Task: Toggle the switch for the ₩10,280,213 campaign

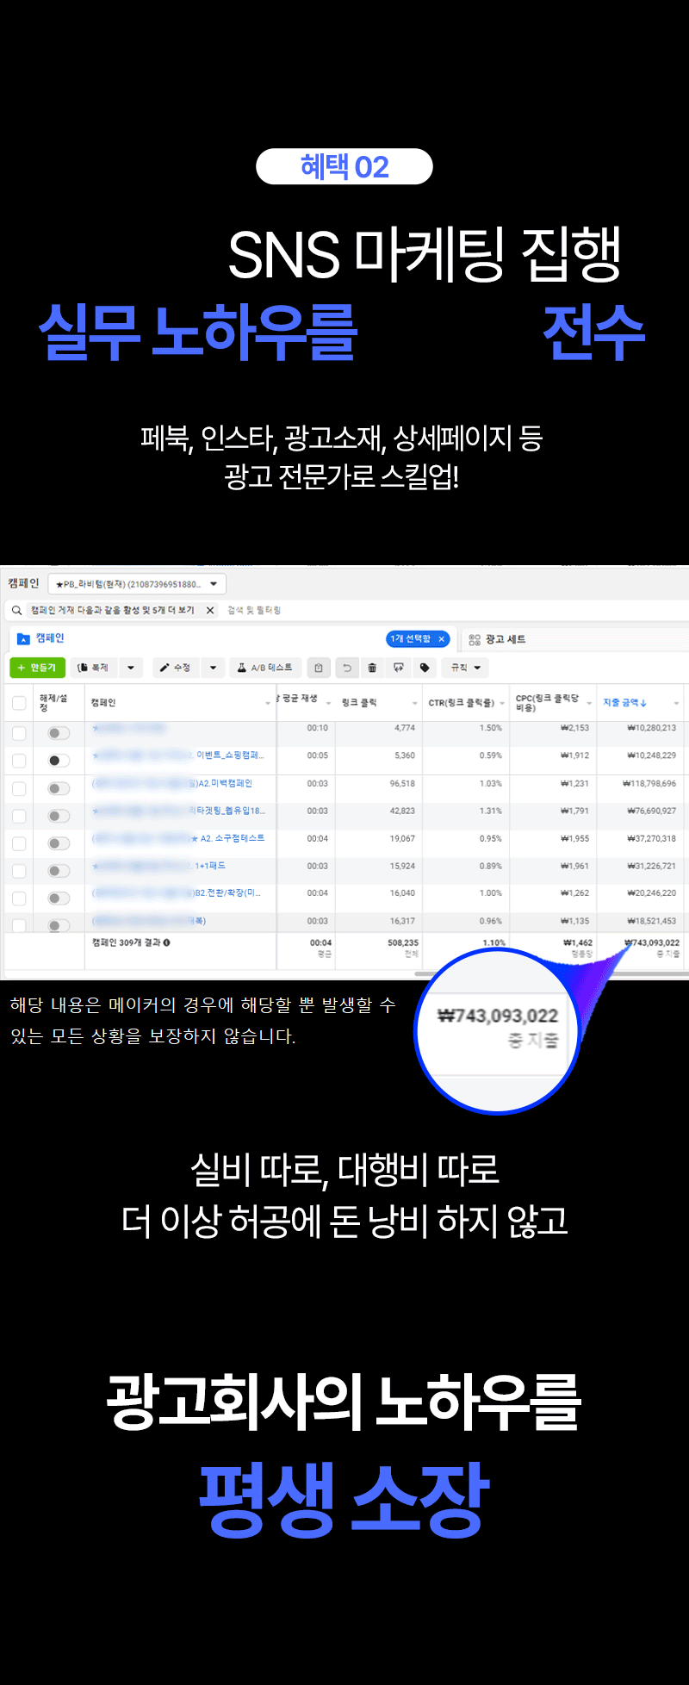Action: pos(59,733)
